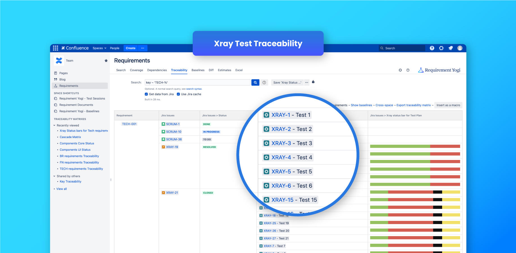The width and height of the screenshot is (516, 253).
Task: Open the settings gear in top bar
Action: click(x=441, y=48)
